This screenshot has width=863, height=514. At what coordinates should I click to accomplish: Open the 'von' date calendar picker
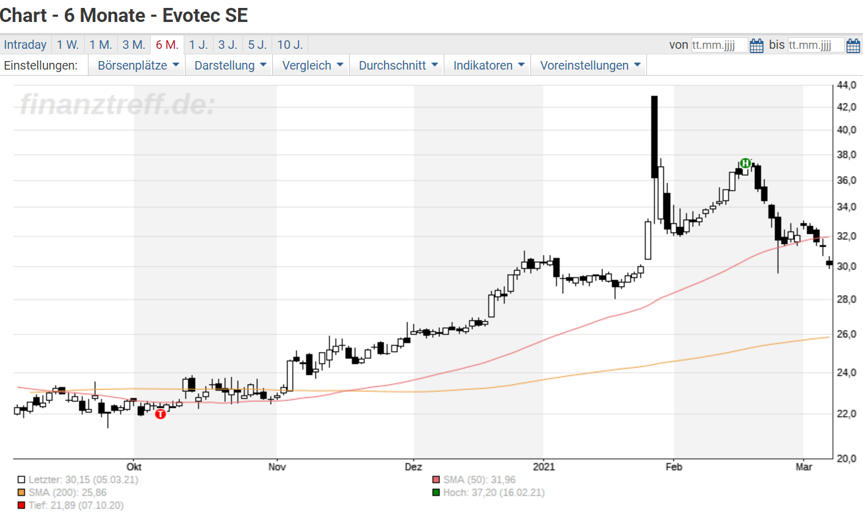756,45
